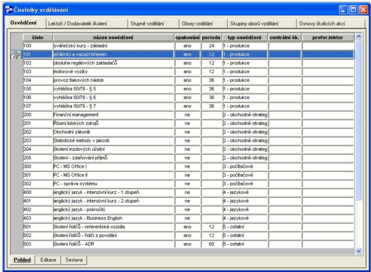Open the Sestava bottom tab
This screenshot has height=272, width=371.
(x=74, y=260)
